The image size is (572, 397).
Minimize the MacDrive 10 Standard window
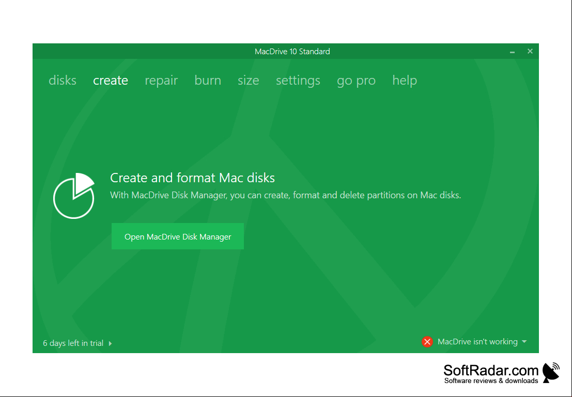[512, 52]
